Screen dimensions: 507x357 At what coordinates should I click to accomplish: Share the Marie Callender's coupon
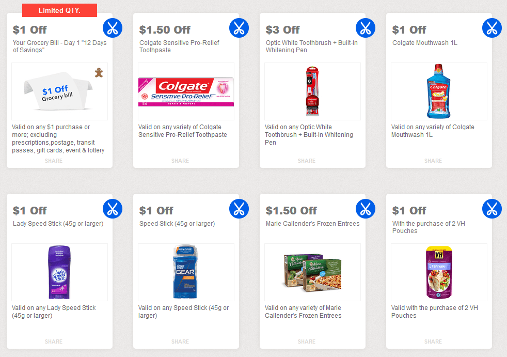coord(307,342)
